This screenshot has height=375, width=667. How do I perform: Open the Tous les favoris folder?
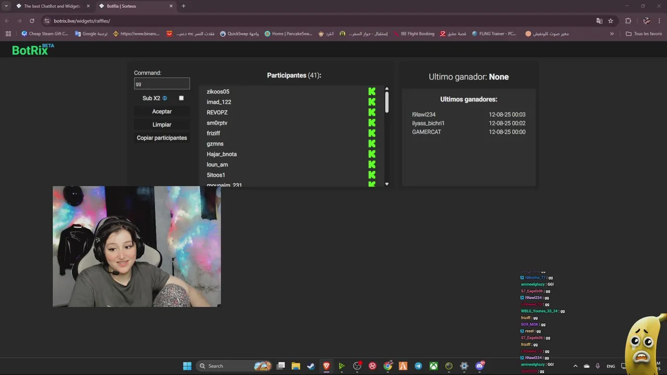pyautogui.click(x=644, y=34)
